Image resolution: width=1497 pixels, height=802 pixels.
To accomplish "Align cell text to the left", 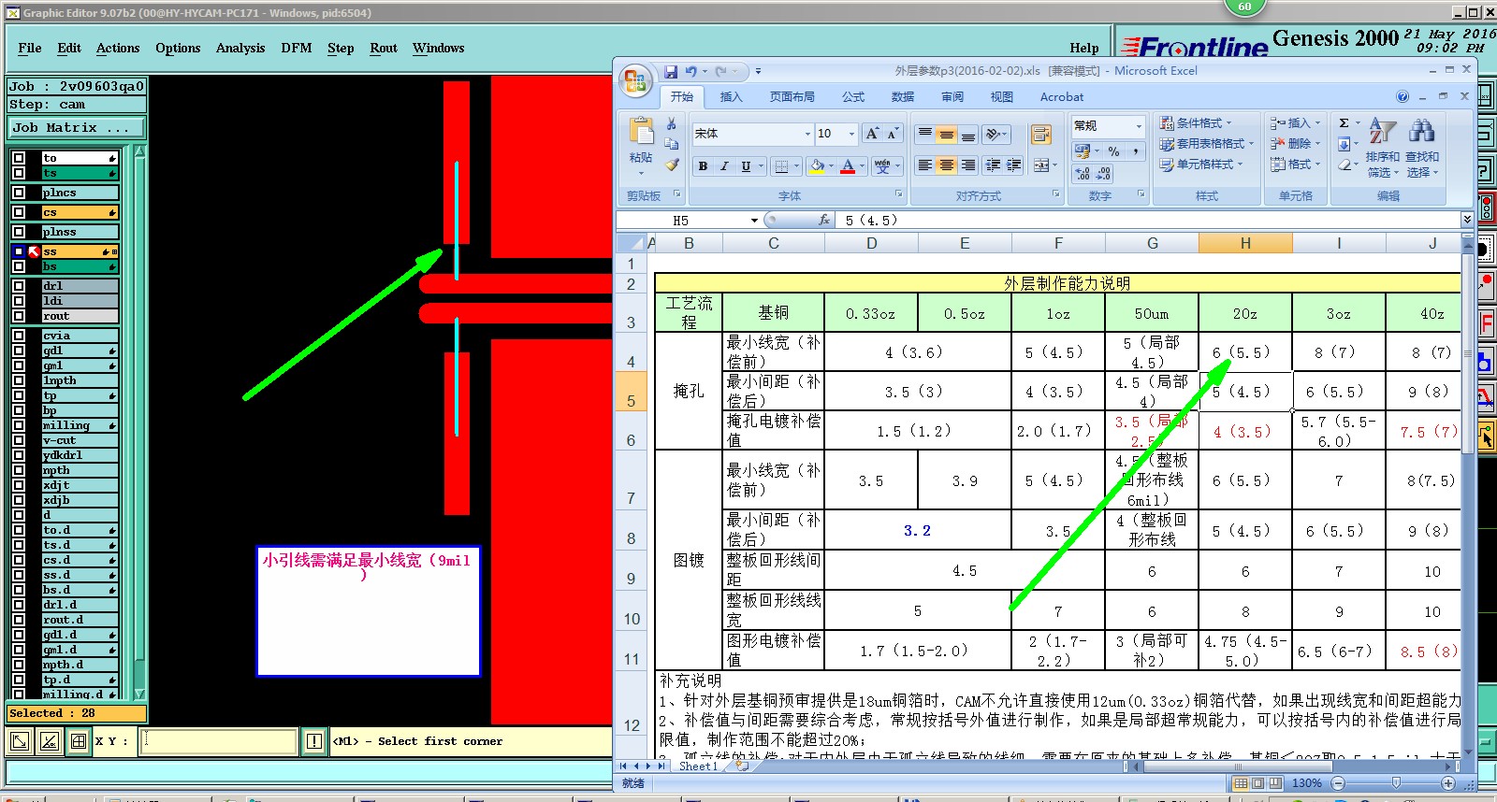I will [x=924, y=165].
